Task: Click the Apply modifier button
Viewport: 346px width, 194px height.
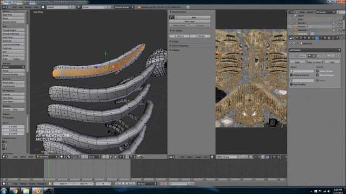Action: coord(297,63)
